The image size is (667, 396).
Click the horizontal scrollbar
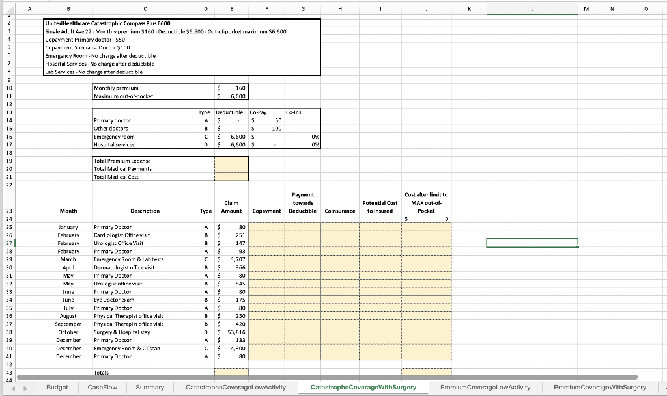tap(327, 377)
